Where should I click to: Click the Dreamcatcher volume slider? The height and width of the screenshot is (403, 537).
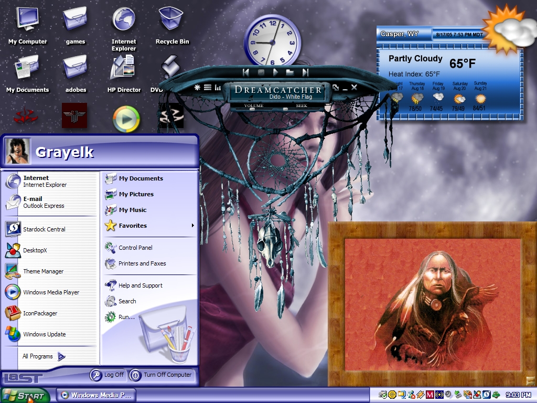[254, 109]
